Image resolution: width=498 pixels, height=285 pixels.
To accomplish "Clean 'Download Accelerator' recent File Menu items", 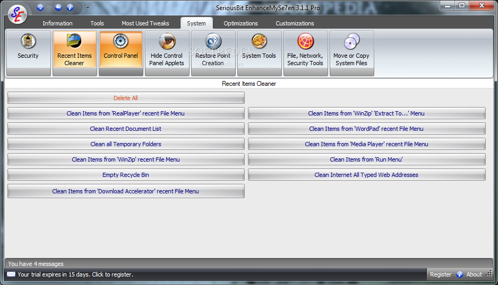I will pos(126,191).
